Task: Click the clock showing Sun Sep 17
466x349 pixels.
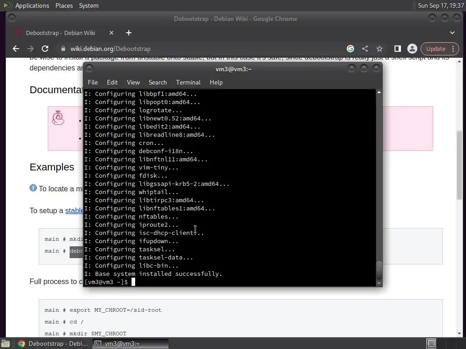Action: coord(441,5)
